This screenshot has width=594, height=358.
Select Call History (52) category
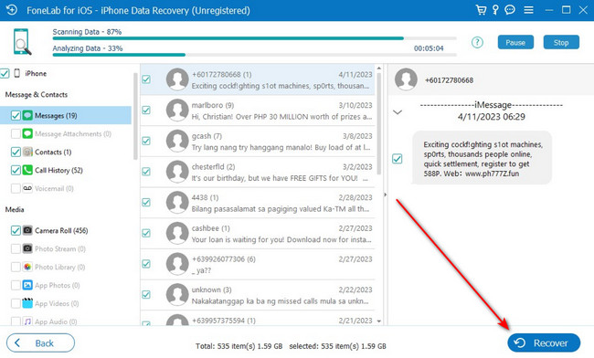58,170
